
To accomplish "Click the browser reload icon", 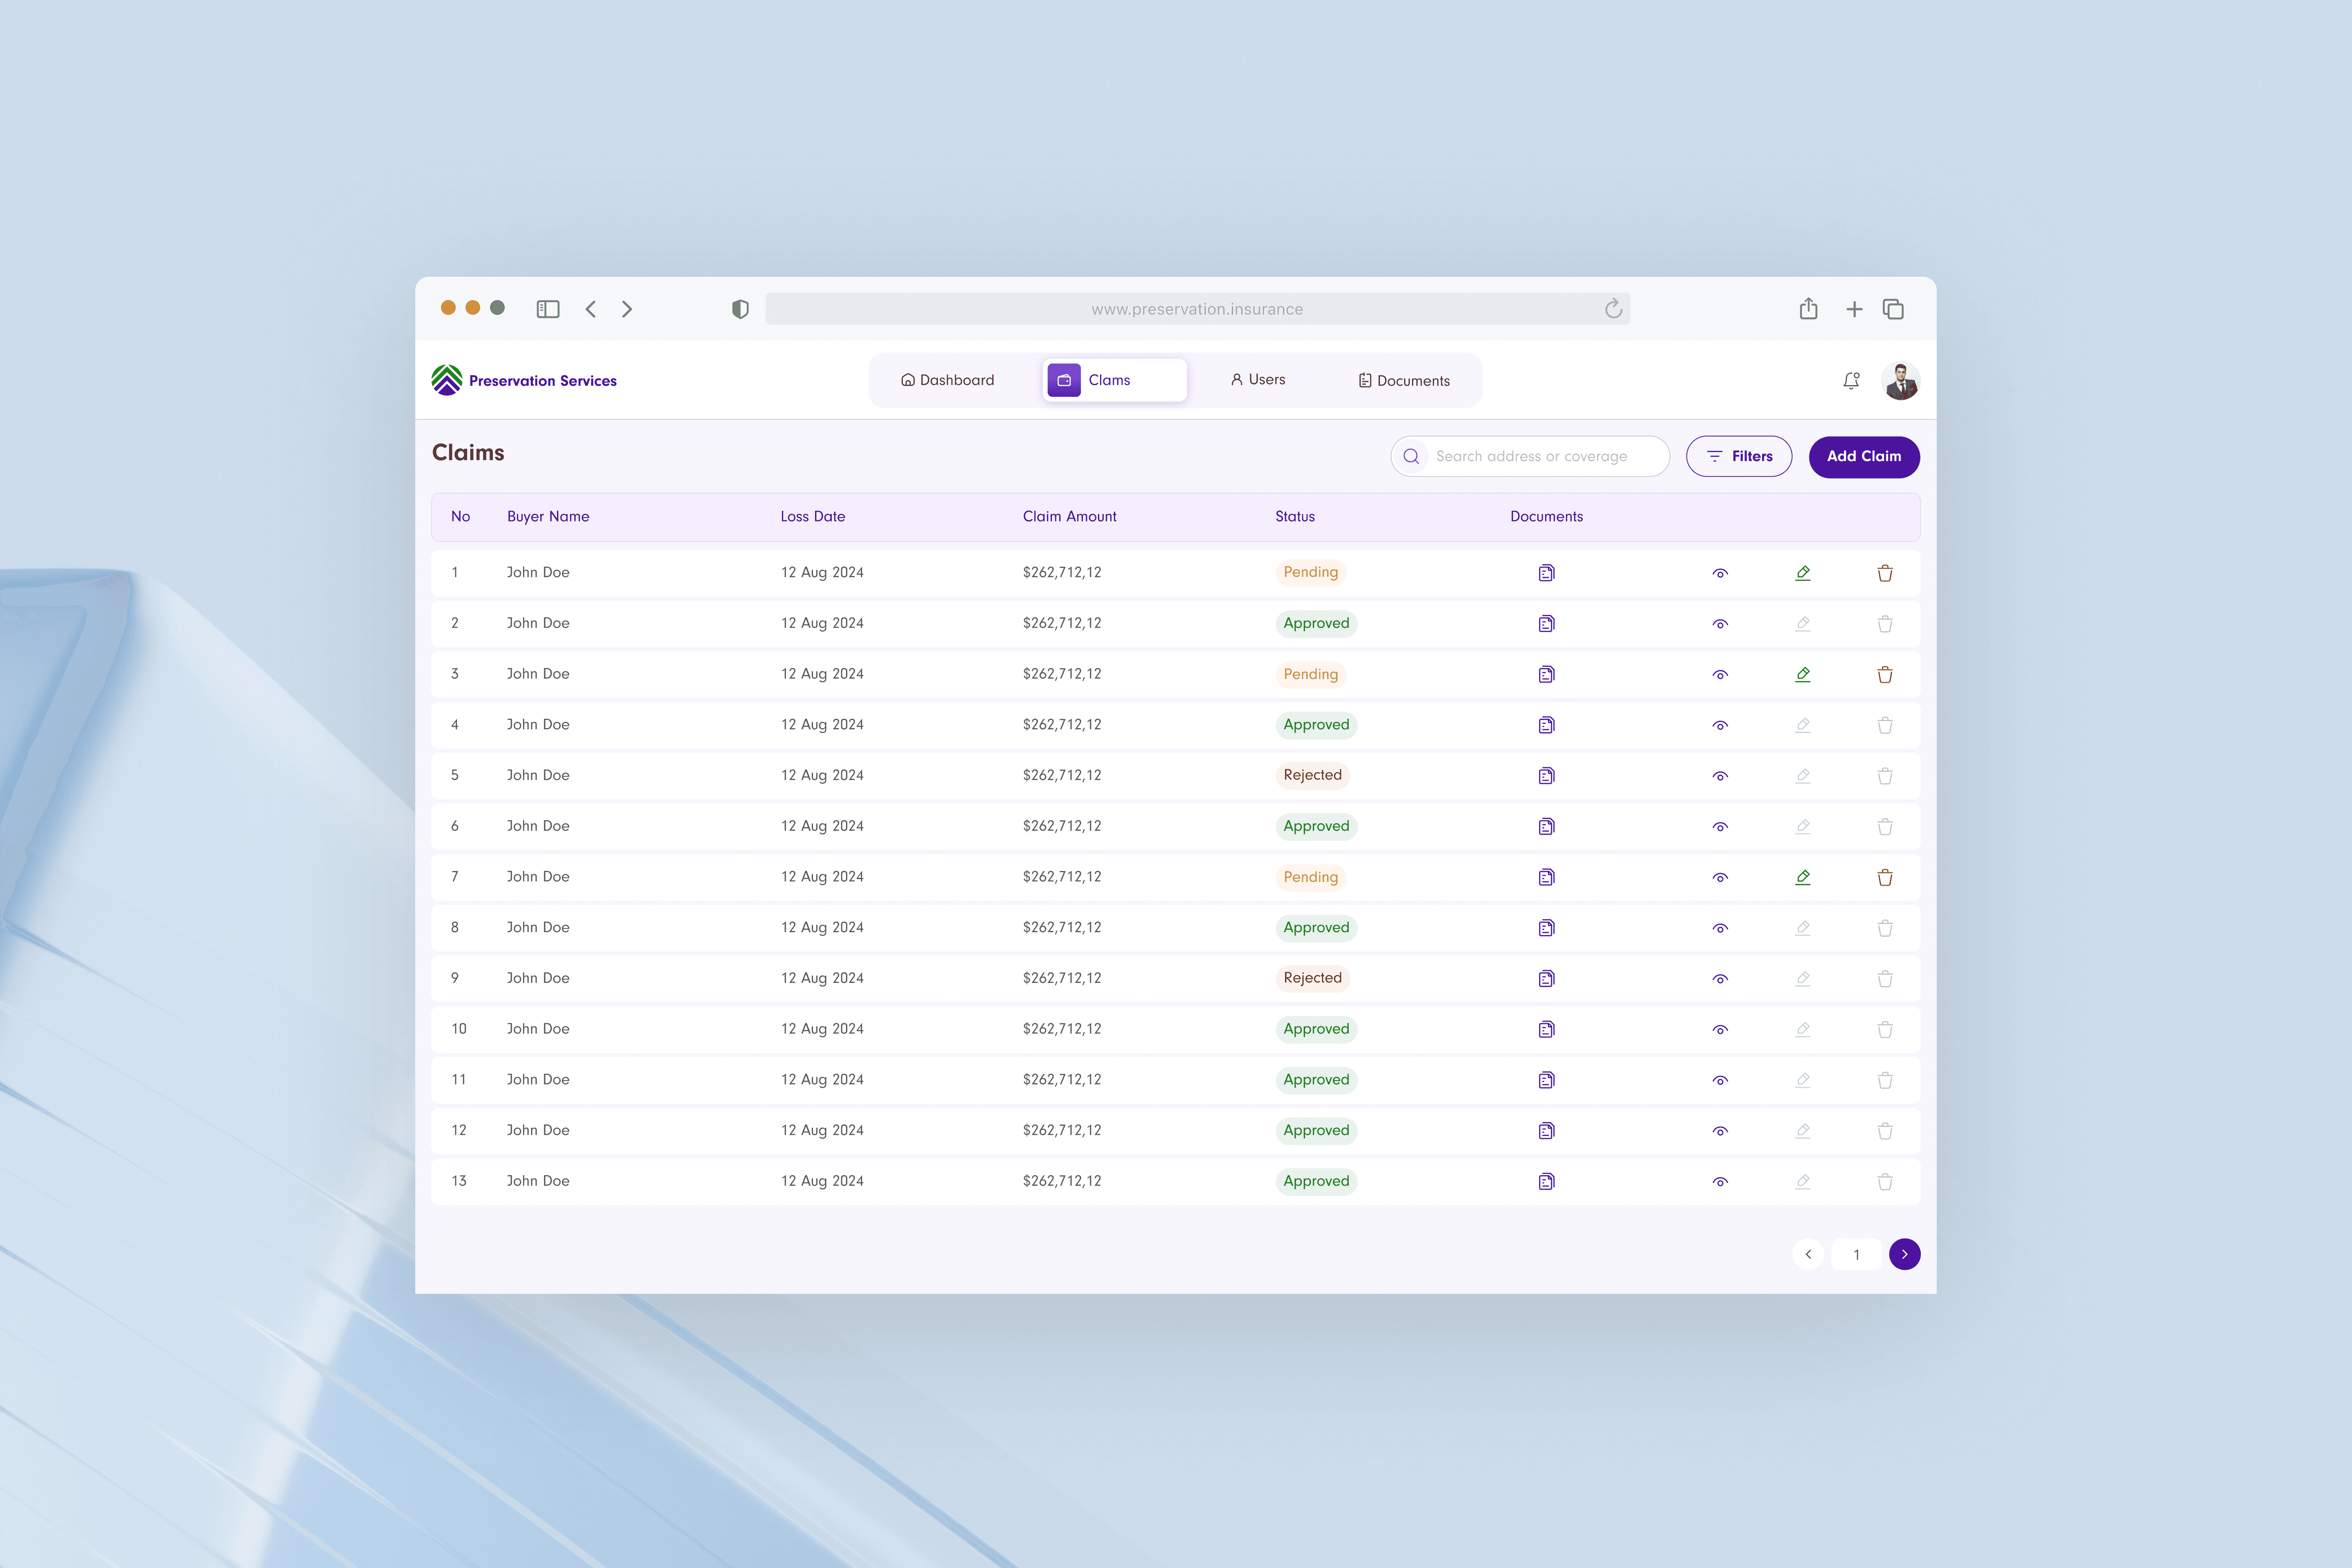I will click(x=1613, y=309).
